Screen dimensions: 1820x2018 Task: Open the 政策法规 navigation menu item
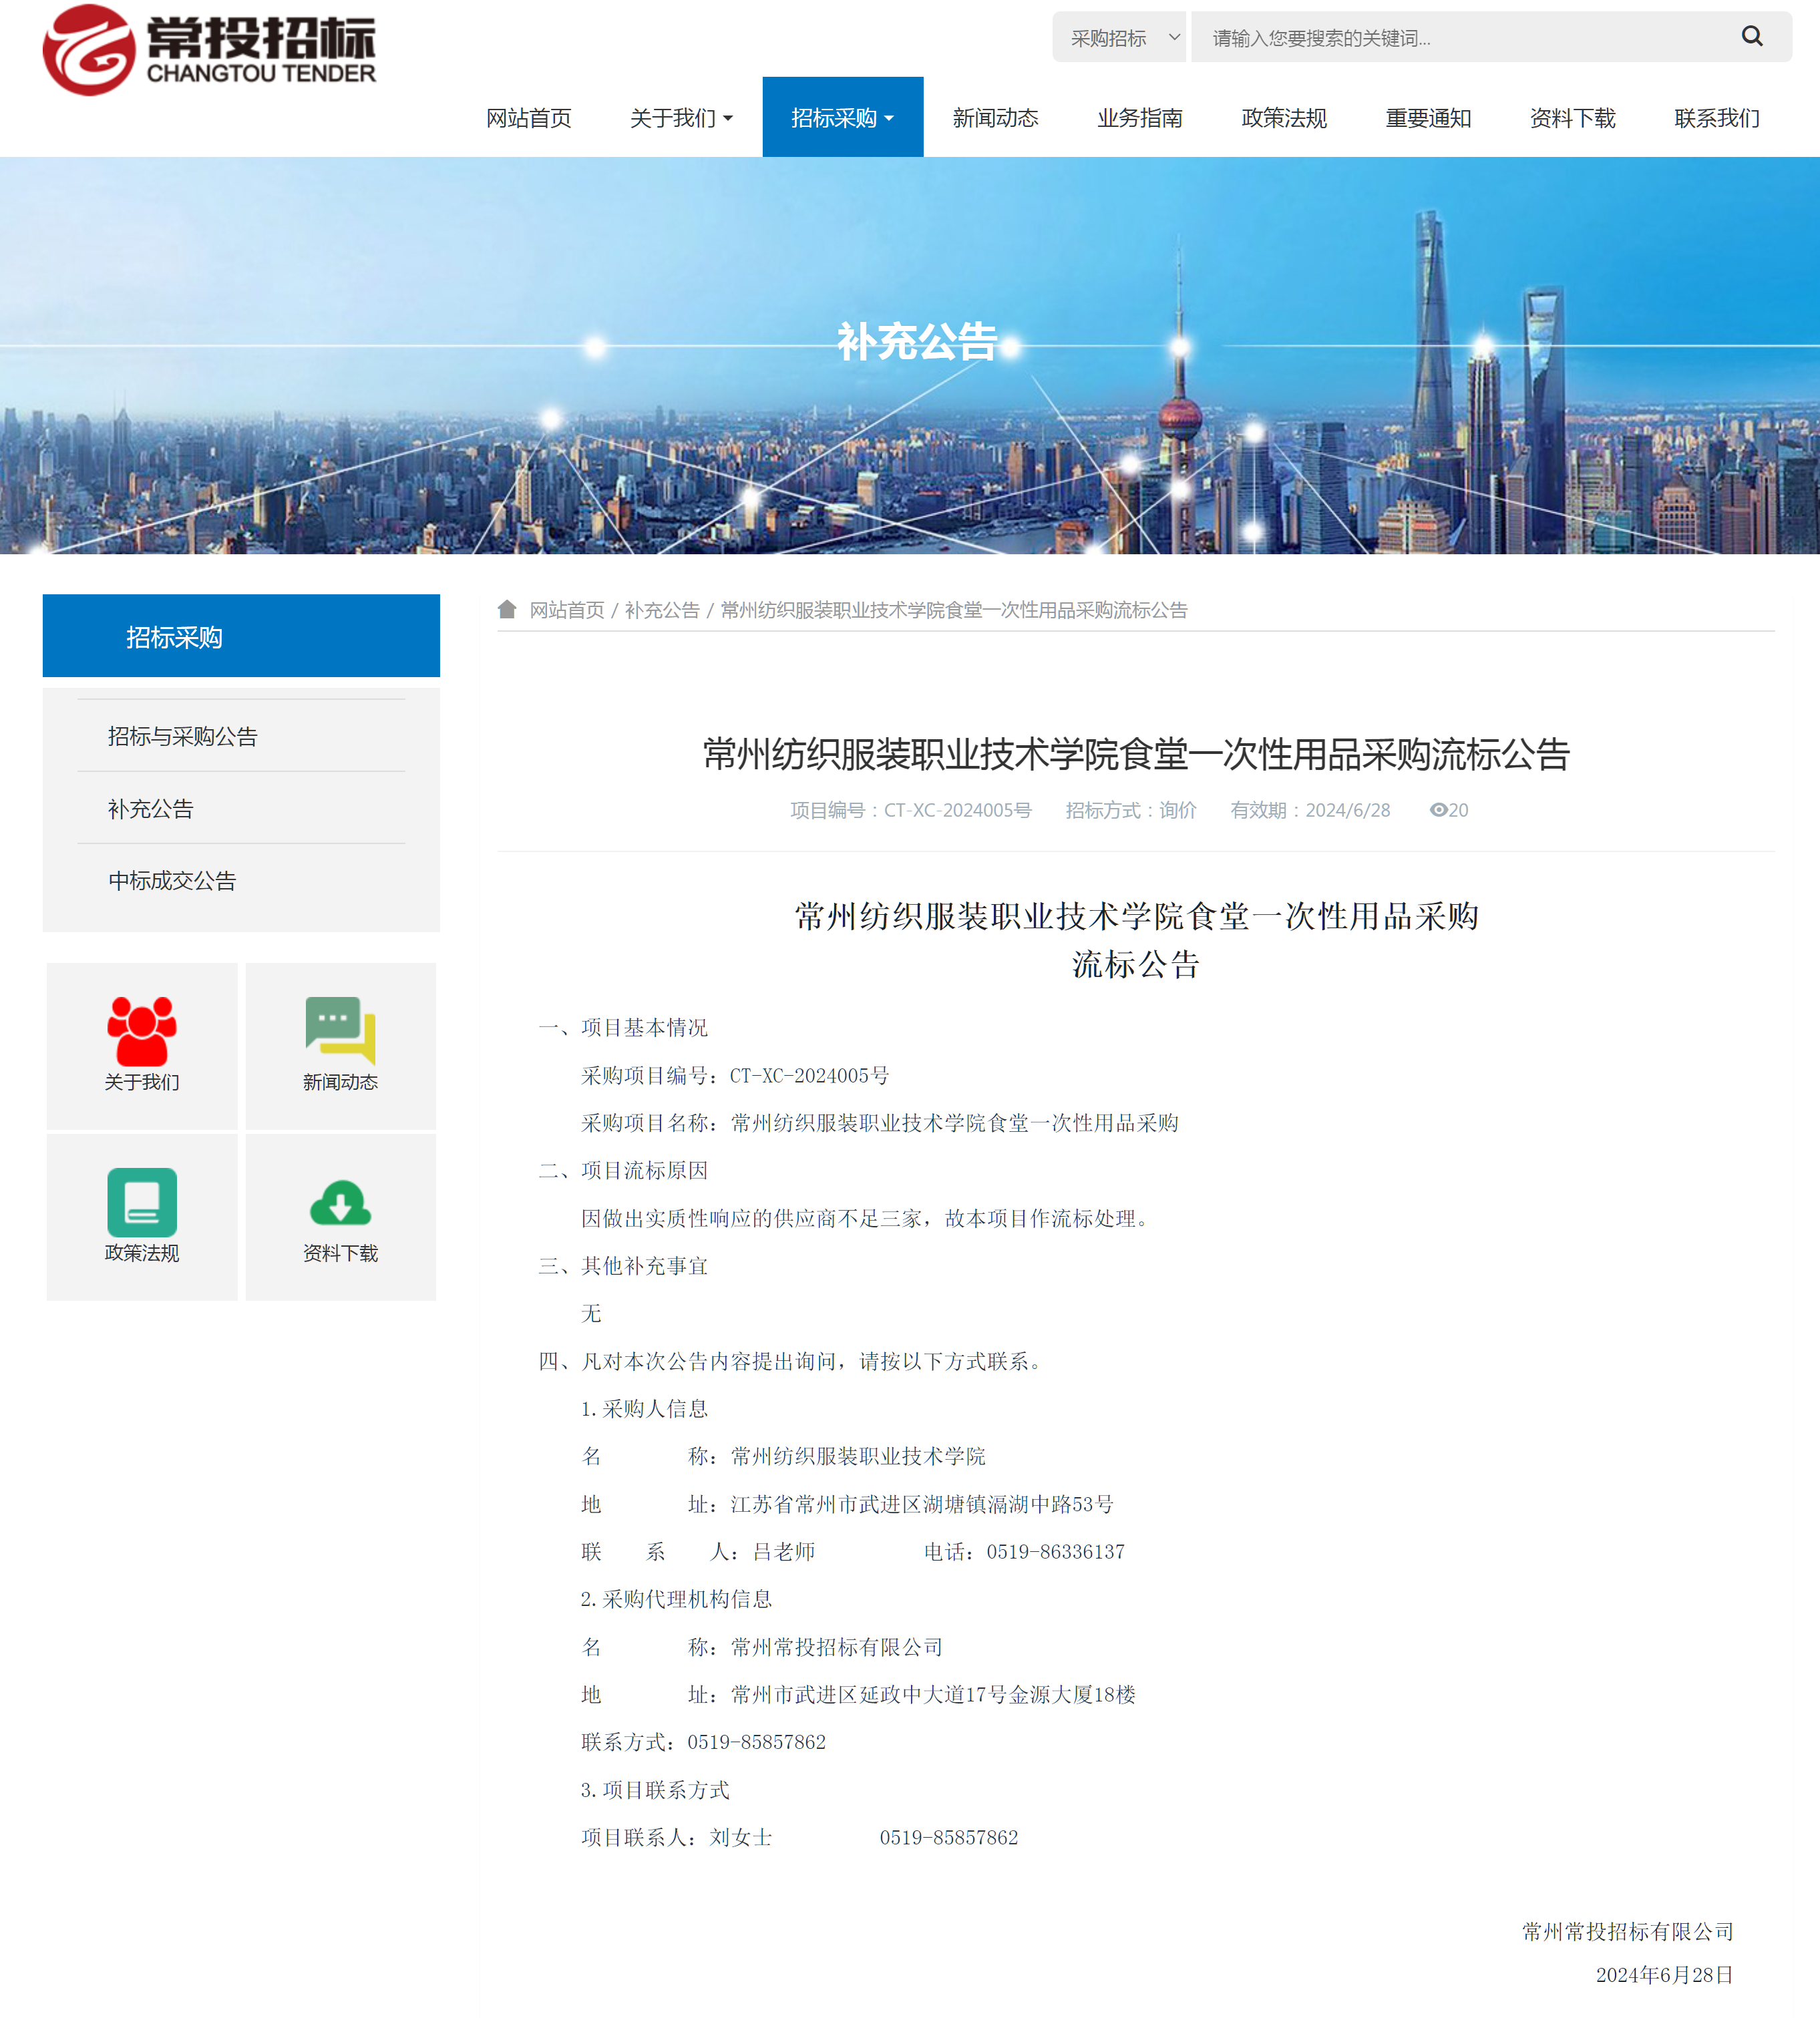click(x=1283, y=118)
